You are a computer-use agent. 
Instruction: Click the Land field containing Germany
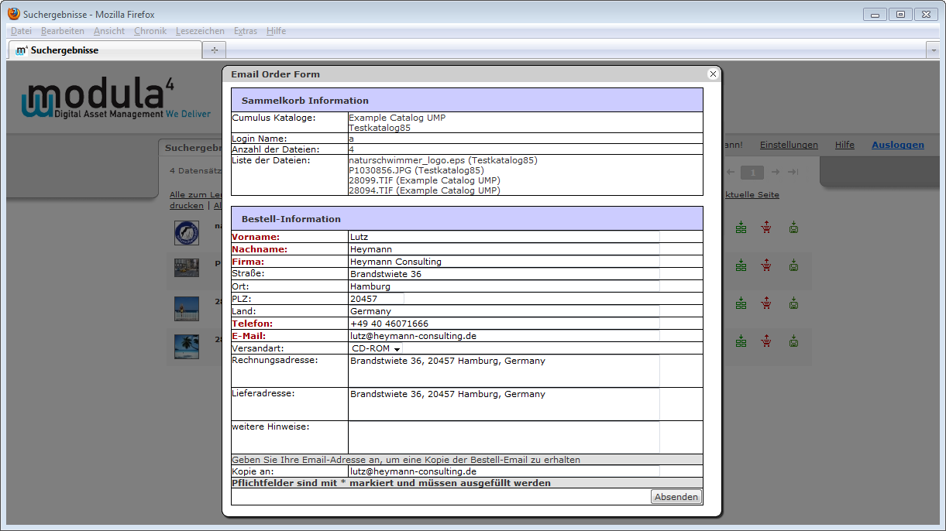[x=504, y=311]
